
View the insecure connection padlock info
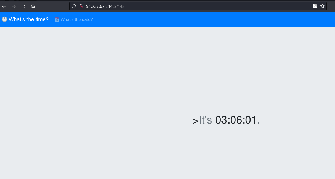81,6
